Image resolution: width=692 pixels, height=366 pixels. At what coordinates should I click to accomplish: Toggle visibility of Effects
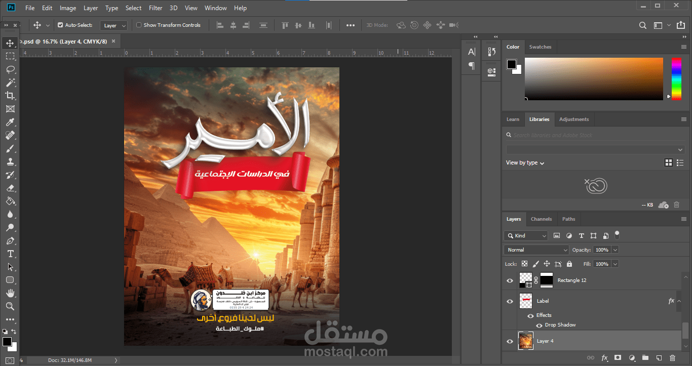click(530, 315)
